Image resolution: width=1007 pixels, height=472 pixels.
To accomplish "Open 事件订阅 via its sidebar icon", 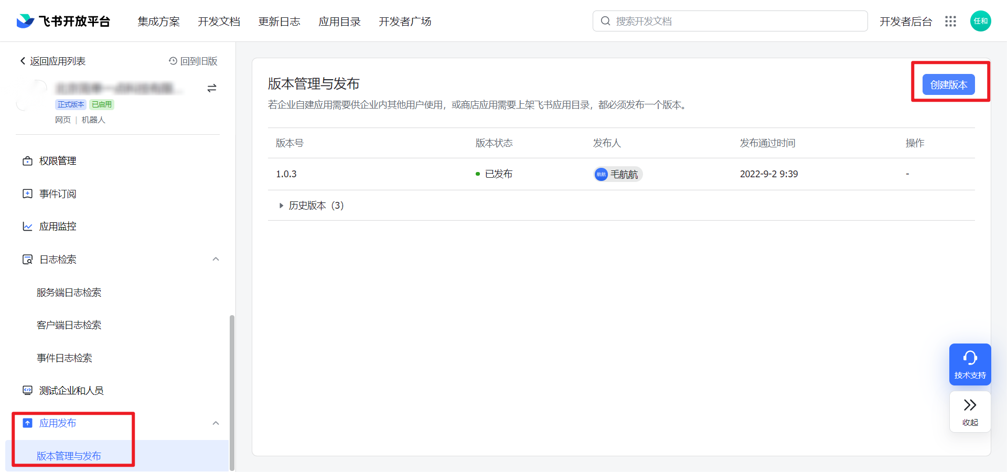I will 28,194.
